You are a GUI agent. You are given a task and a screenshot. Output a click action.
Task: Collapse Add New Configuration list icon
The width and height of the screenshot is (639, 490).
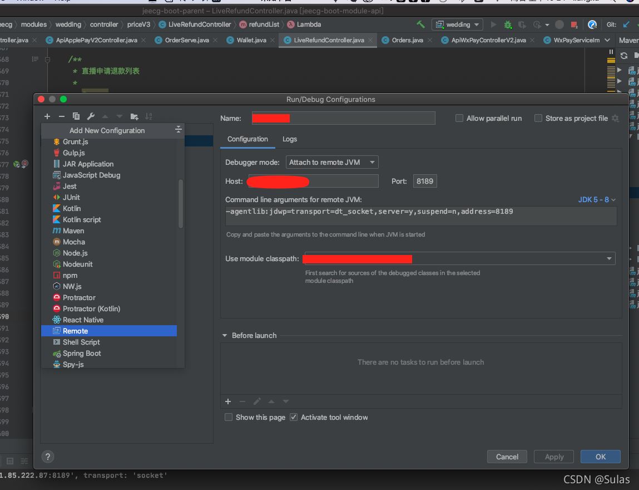pos(178,130)
